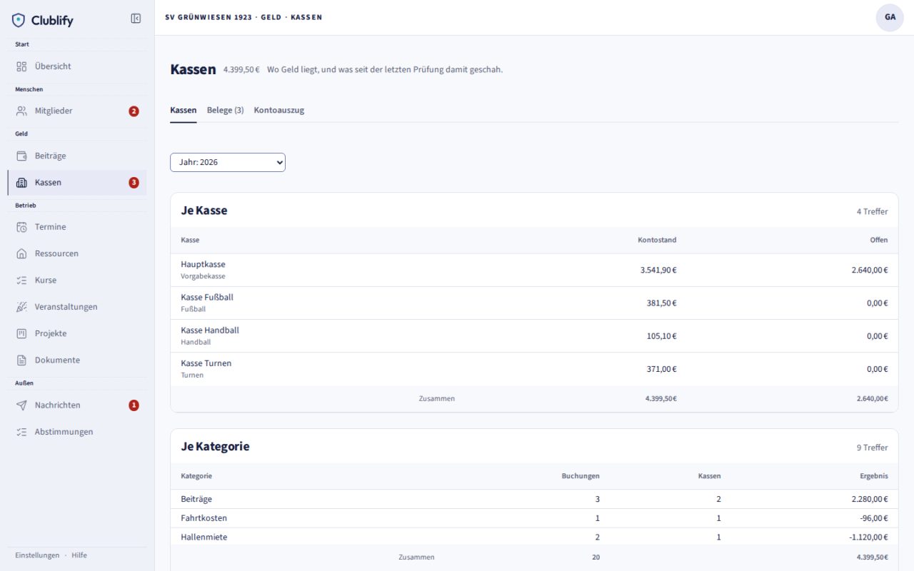Open Hilfe link in the footer

(79, 555)
